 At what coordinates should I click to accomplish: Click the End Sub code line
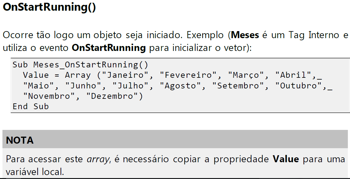31,106
